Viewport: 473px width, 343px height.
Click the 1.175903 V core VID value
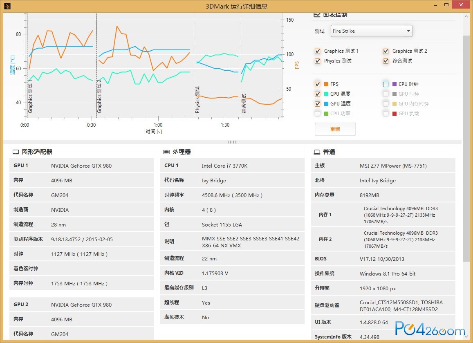[x=215, y=274]
